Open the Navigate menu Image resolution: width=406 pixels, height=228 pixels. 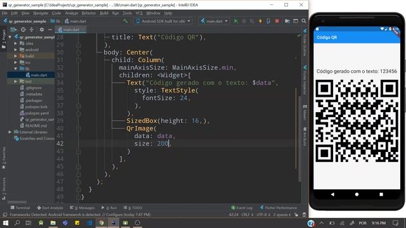click(41, 13)
